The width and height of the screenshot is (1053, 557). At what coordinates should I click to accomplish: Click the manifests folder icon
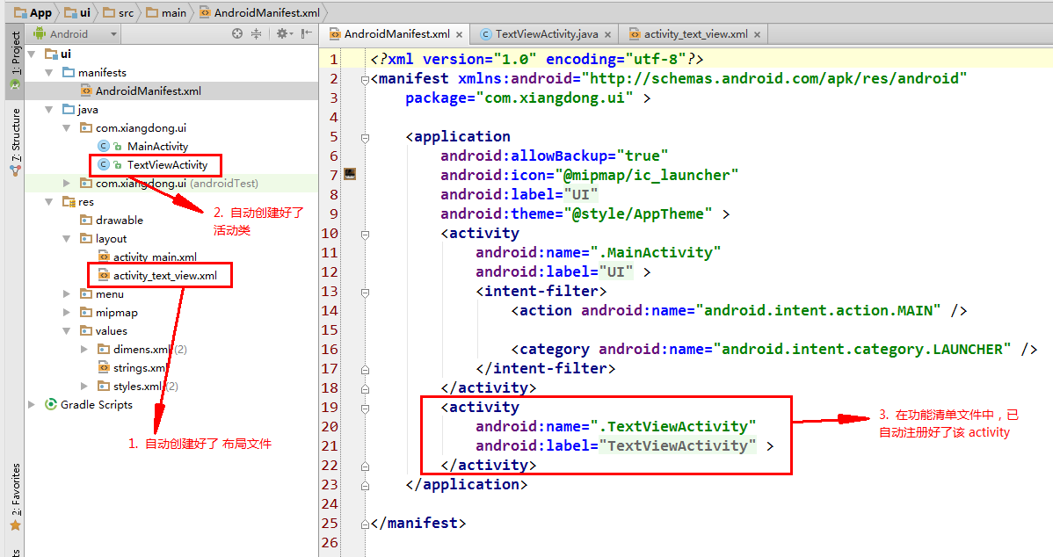click(x=68, y=72)
